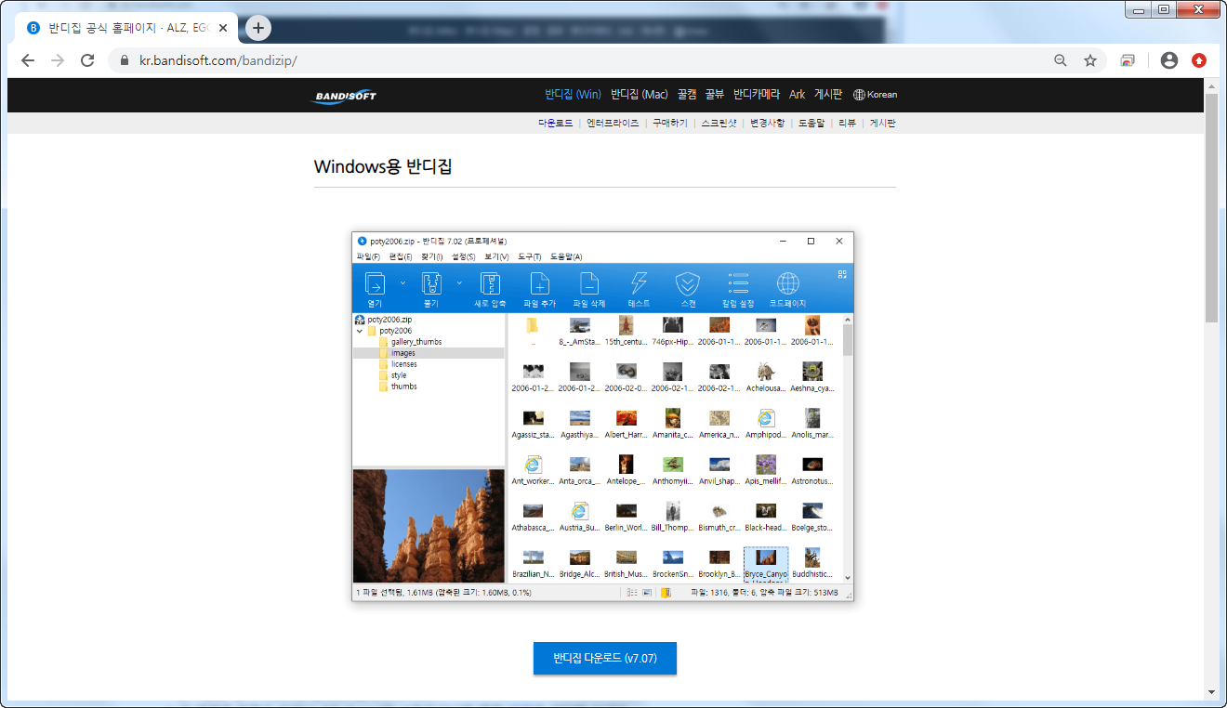This screenshot has width=1227, height=708.
Task: Open the 엔터프라이즈 link
Action: click(613, 123)
